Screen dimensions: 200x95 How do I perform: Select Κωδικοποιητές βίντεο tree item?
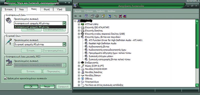[99, 46]
